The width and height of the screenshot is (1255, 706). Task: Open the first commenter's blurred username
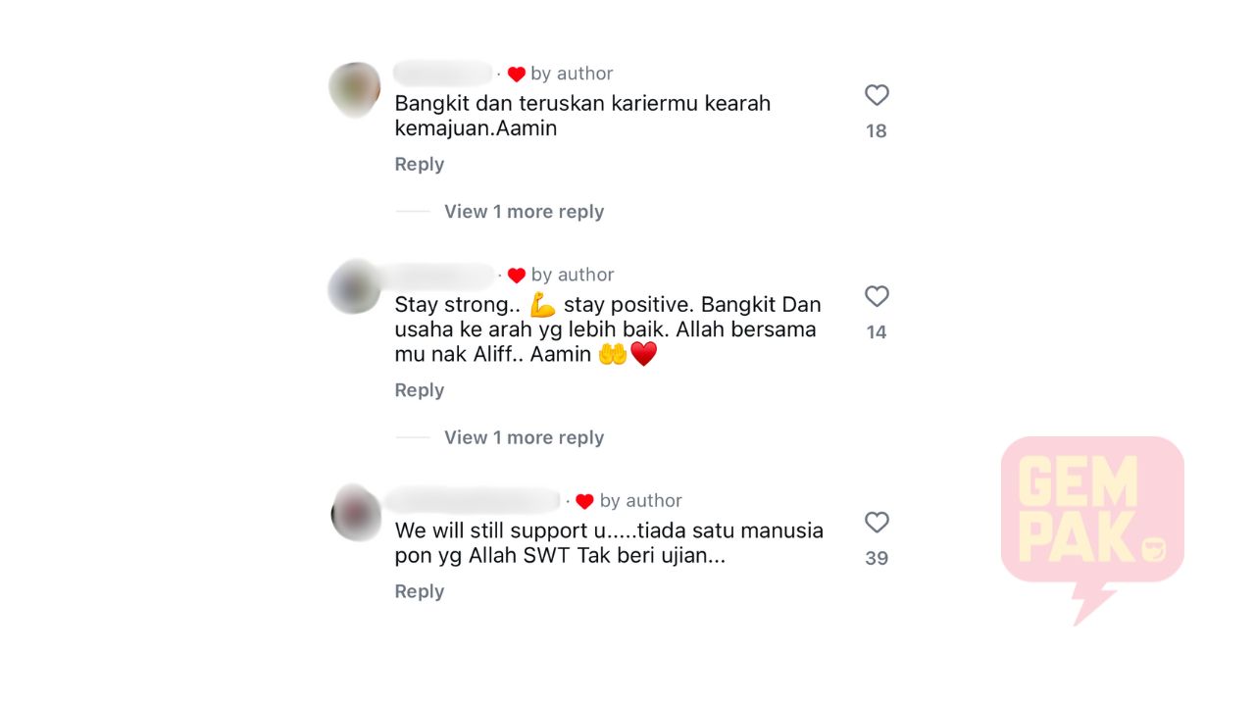[442, 73]
